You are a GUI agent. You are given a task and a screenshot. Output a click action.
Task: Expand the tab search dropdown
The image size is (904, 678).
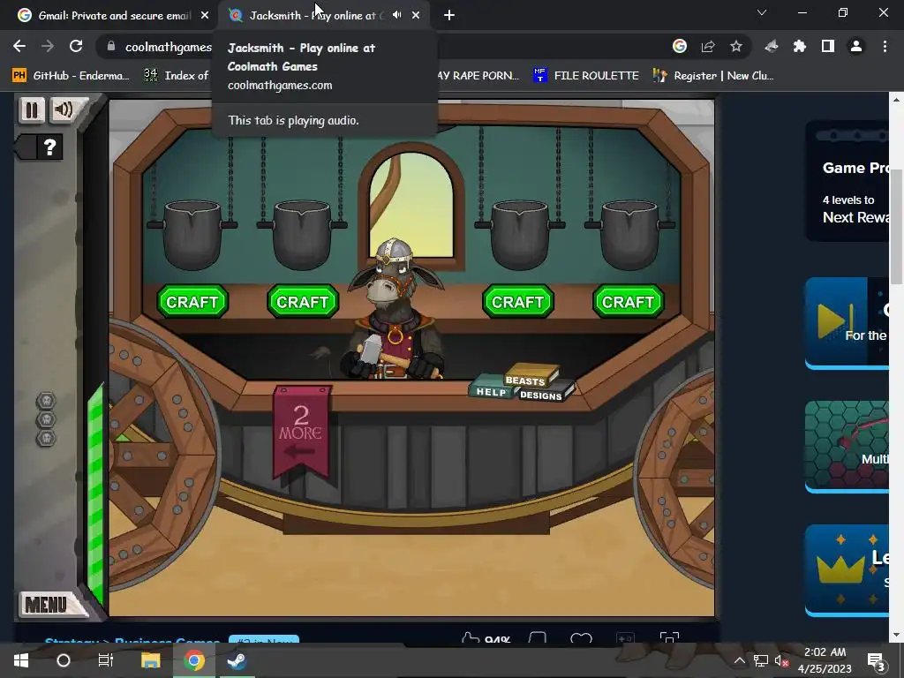point(762,12)
